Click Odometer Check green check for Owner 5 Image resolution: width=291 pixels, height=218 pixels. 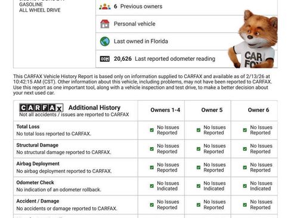199,186
